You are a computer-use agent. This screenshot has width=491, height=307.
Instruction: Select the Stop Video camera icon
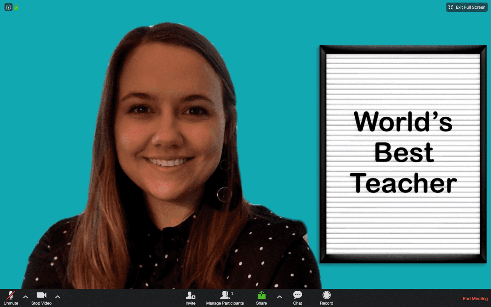click(41, 295)
